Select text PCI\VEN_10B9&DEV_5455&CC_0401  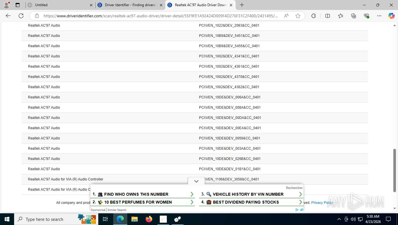229,46
